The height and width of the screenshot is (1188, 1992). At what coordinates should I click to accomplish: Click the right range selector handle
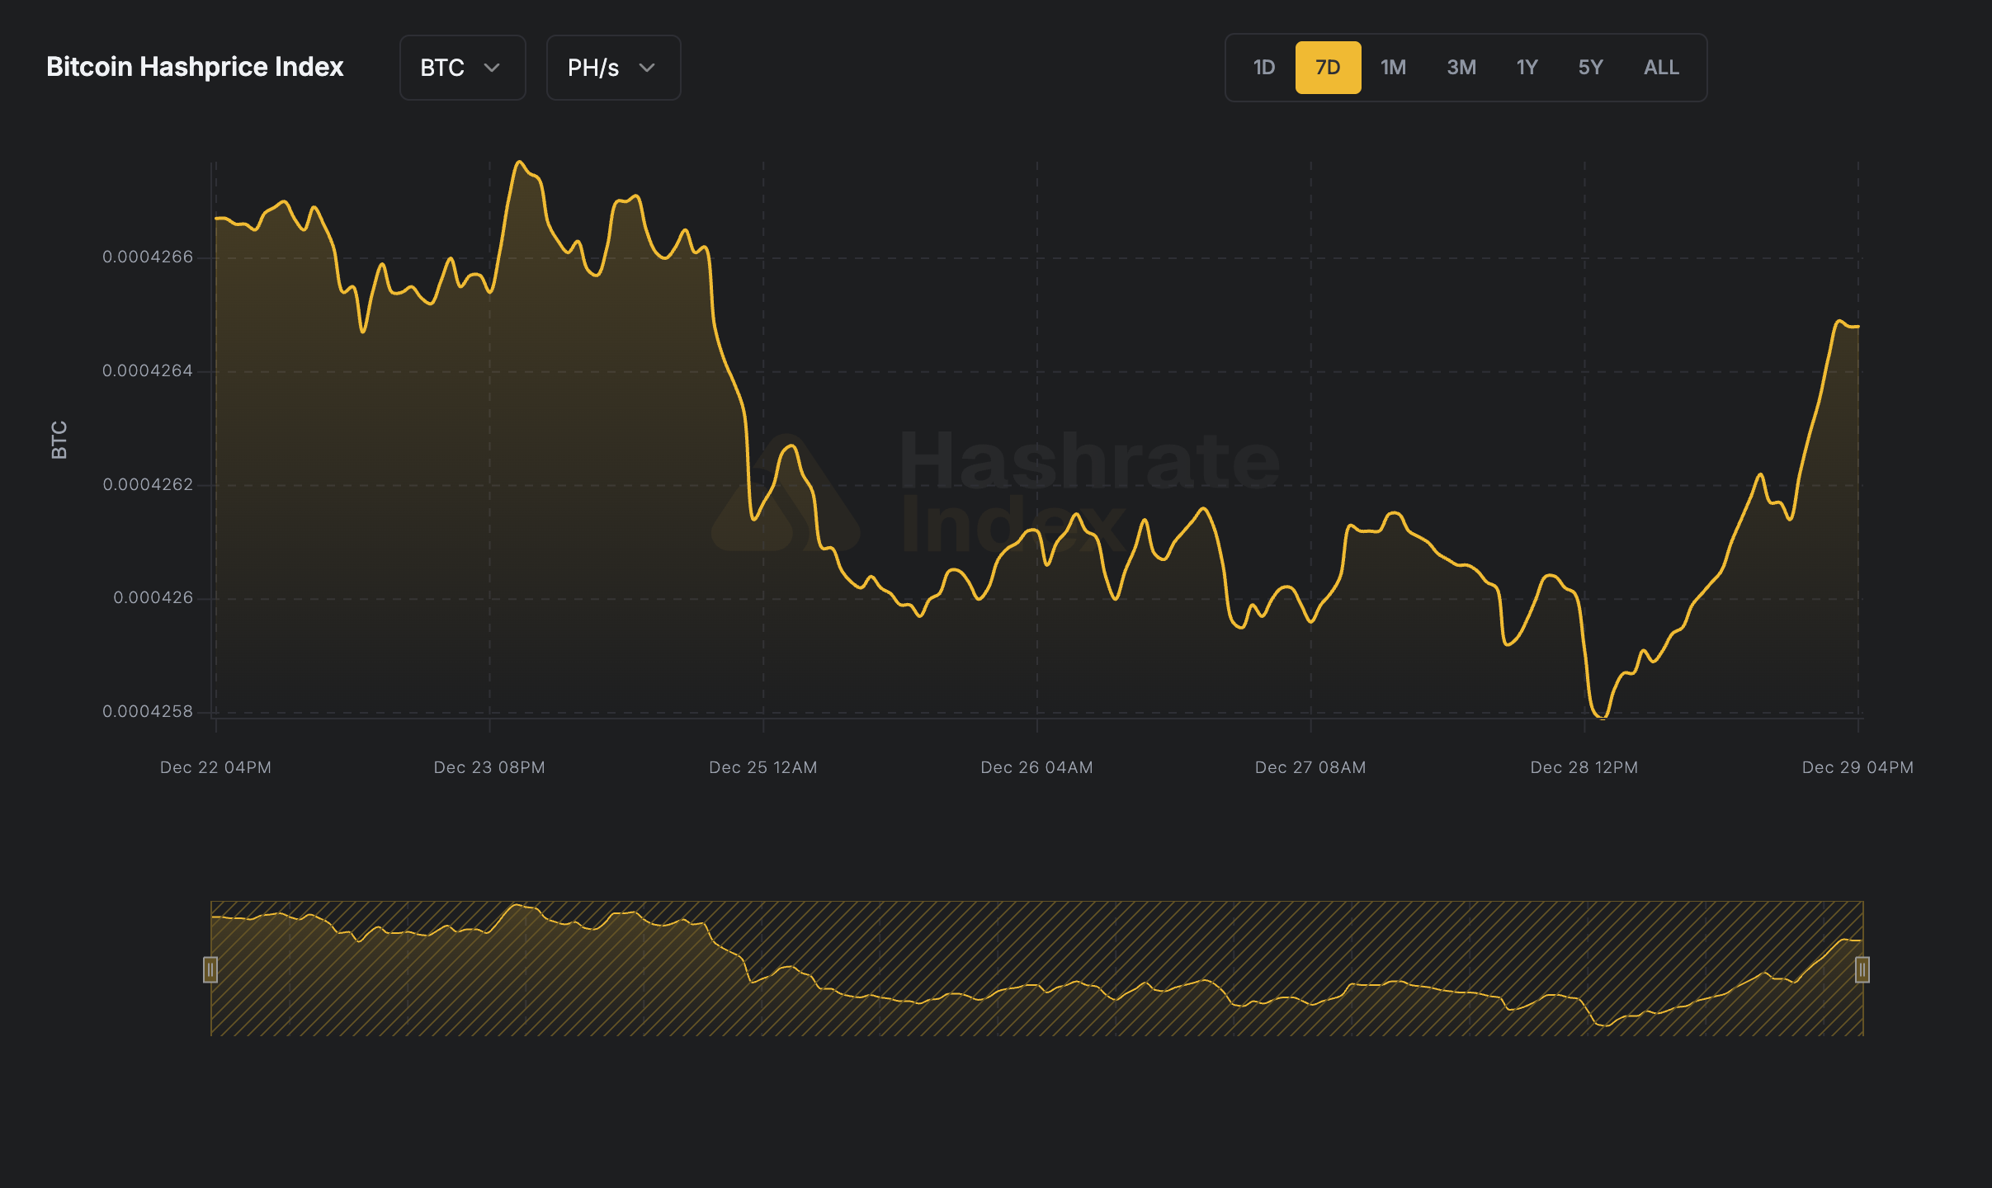click(x=1863, y=971)
